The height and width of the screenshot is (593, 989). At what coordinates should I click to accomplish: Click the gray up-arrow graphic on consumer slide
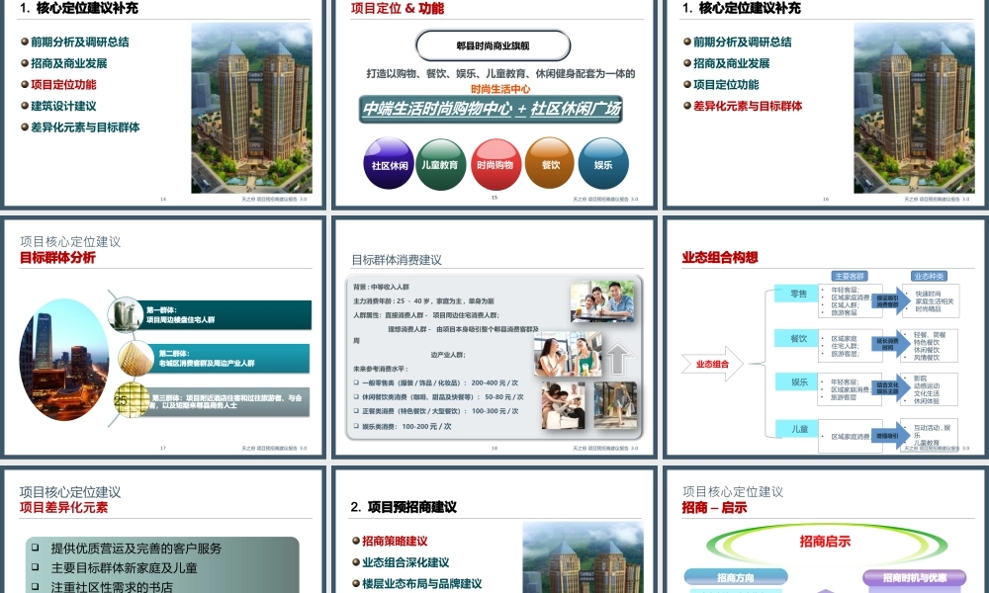pos(617,359)
